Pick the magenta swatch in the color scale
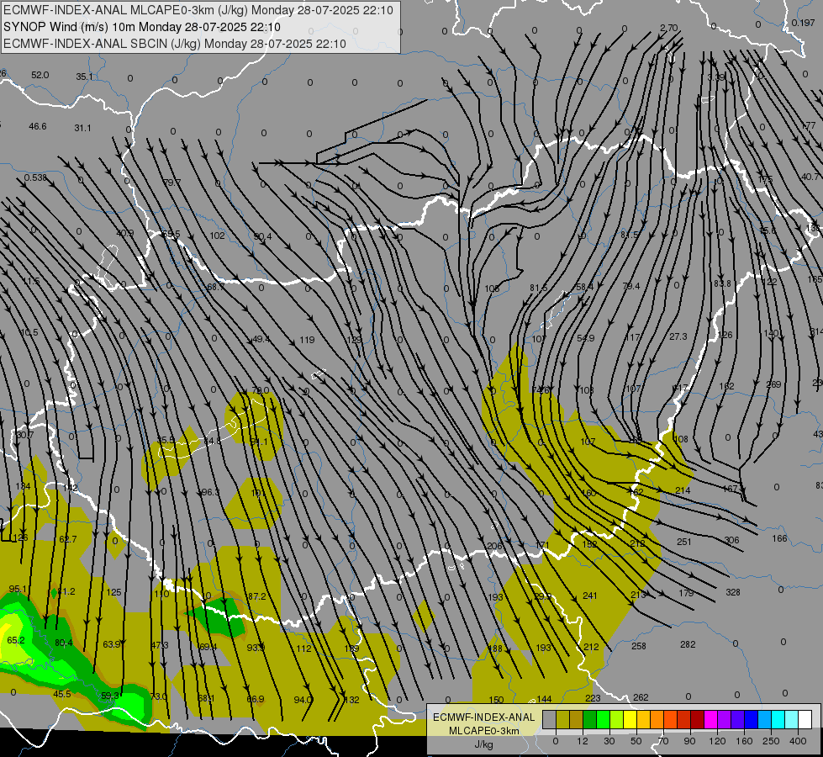 [x=710, y=719]
